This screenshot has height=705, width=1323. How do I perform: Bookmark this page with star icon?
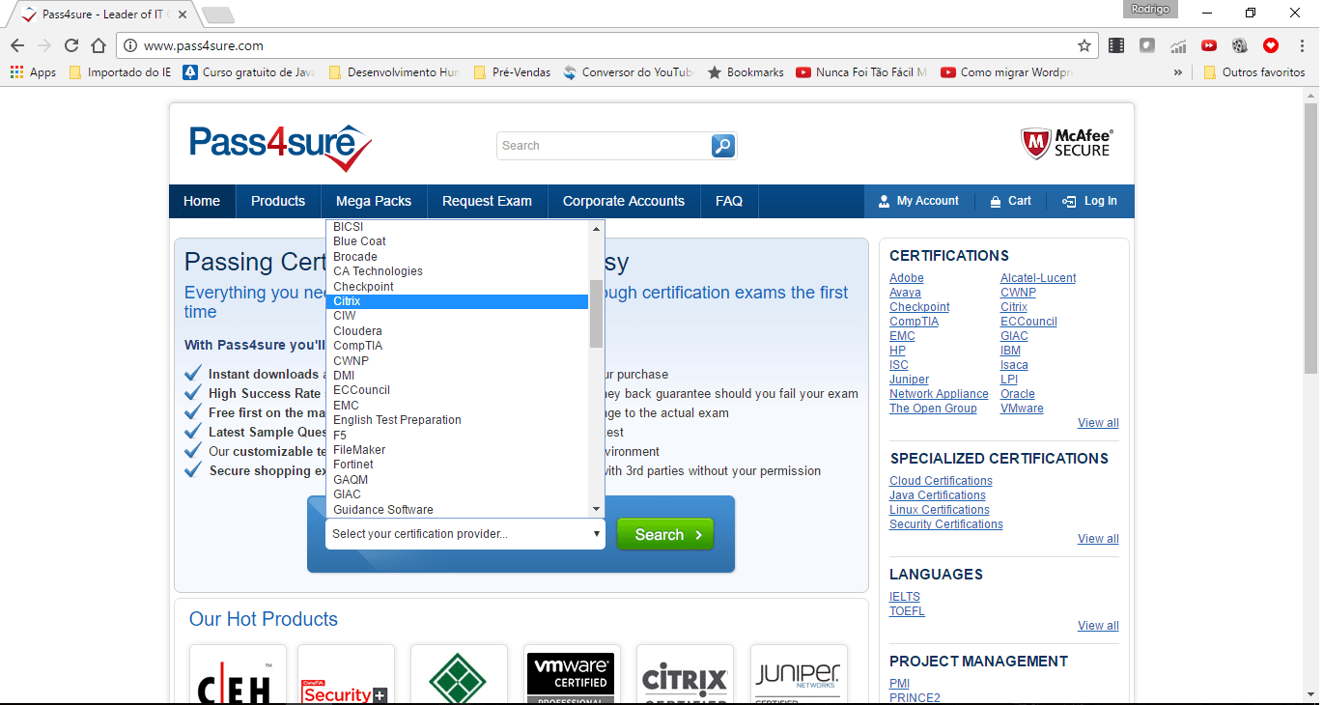pos(1084,45)
